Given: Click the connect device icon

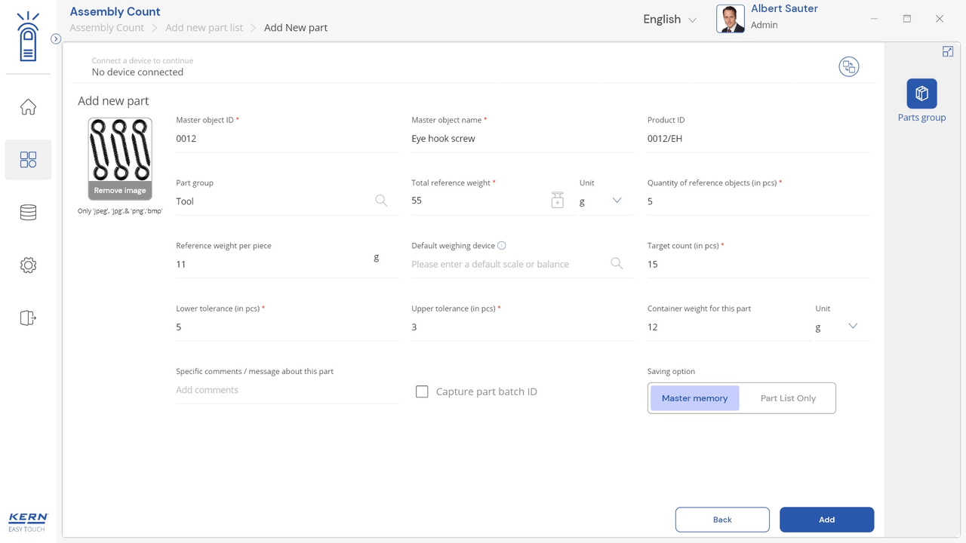Looking at the screenshot, I should pyautogui.click(x=848, y=67).
